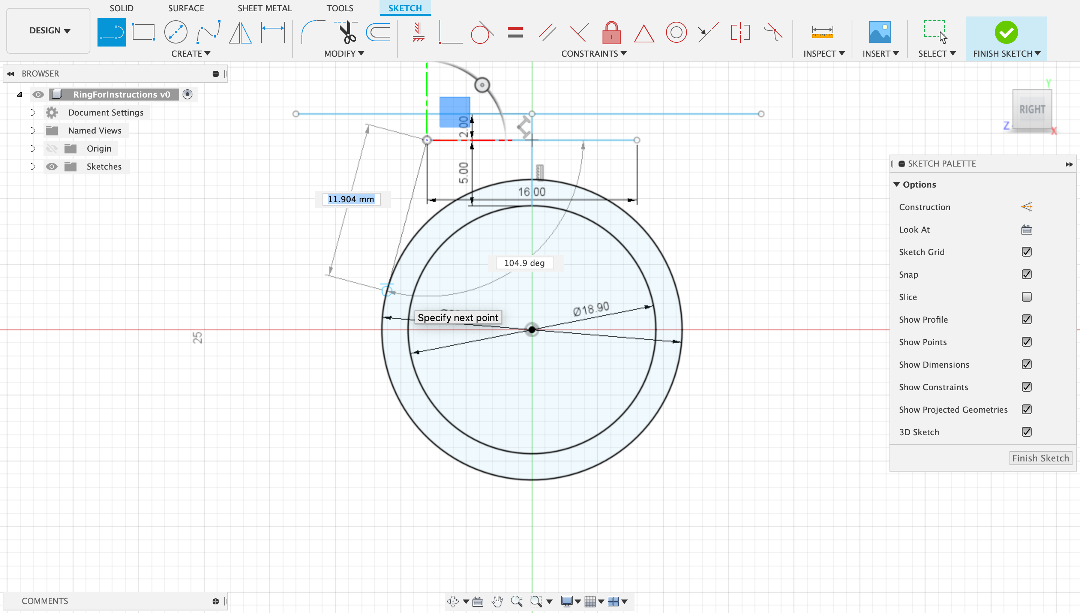Open the DESIGN workspace dropdown
The width and height of the screenshot is (1080, 613).
pos(49,30)
